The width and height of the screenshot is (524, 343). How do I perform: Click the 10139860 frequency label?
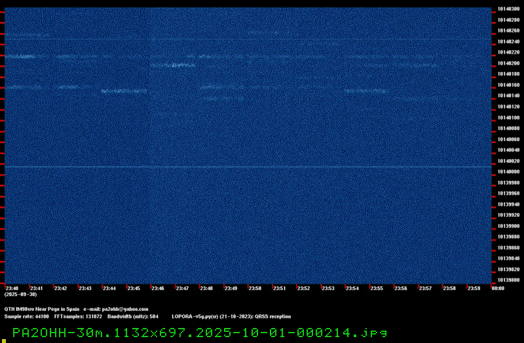[x=508, y=248]
